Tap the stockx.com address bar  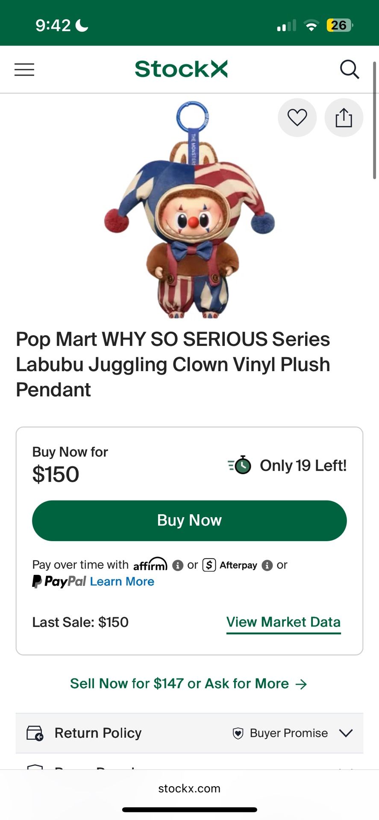189,788
